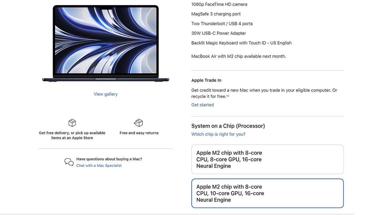382x215 pixels.
Task: Click Chat with a Mac Specialist
Action: click(x=99, y=165)
